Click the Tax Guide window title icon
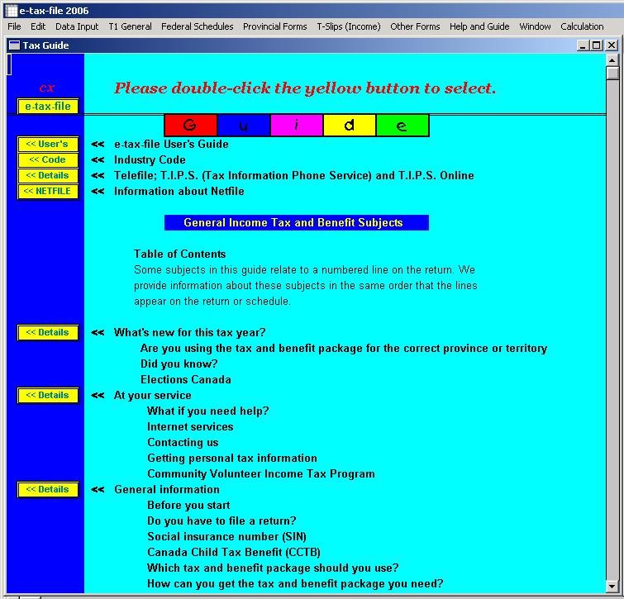Viewport: 624px width, 599px height. click(x=14, y=45)
